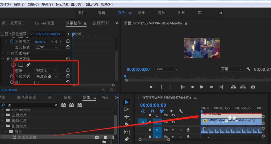Toggle Snap magnet in timeline
This screenshot has width=271, height=144.
pos(152,111)
